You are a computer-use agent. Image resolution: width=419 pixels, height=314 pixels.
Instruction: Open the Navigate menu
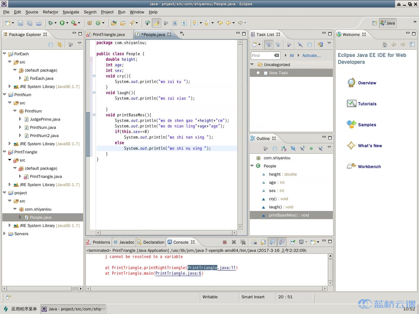[71, 12]
